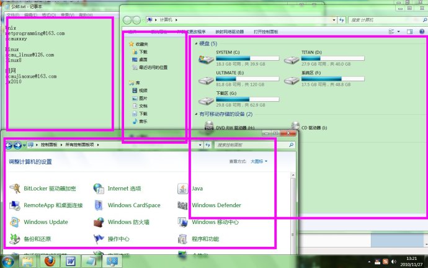The image size is (428, 268).
Task: Select the 下载区 (G:) drive
Action: [x=239, y=99]
